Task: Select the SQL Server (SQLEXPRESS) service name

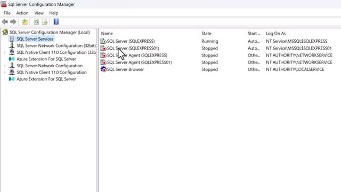Action: pyautogui.click(x=131, y=41)
